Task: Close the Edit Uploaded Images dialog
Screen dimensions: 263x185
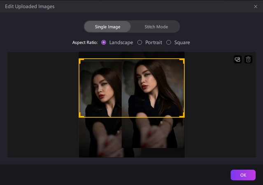Action: pos(256,7)
